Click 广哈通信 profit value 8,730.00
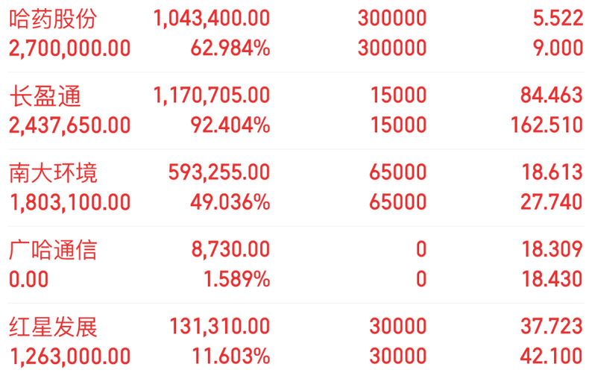 pyautogui.click(x=230, y=250)
